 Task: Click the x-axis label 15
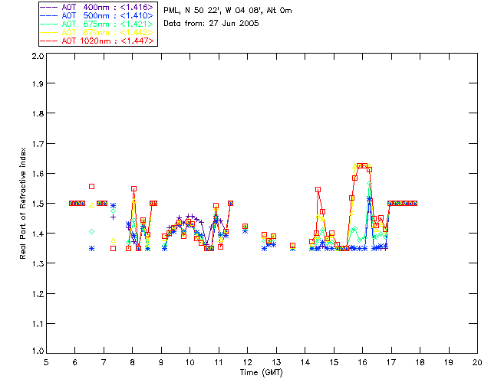(x=334, y=362)
